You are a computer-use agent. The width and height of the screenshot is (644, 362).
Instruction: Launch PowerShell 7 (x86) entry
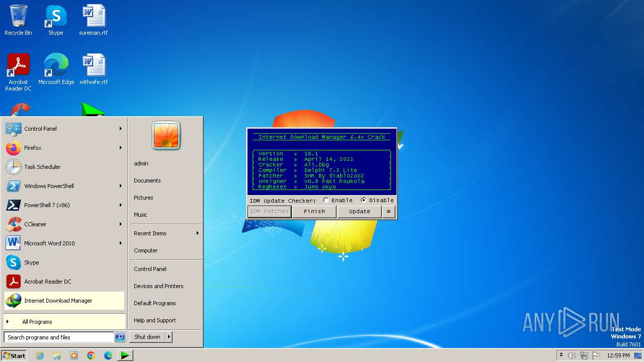point(64,205)
